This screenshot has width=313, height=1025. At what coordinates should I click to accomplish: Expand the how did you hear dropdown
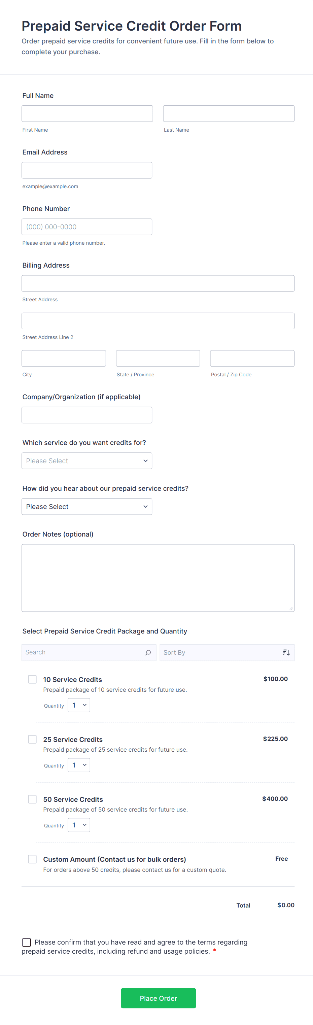point(87,507)
